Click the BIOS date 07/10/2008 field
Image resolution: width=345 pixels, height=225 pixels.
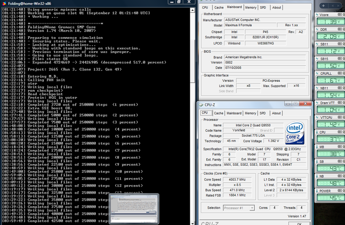point(265,68)
